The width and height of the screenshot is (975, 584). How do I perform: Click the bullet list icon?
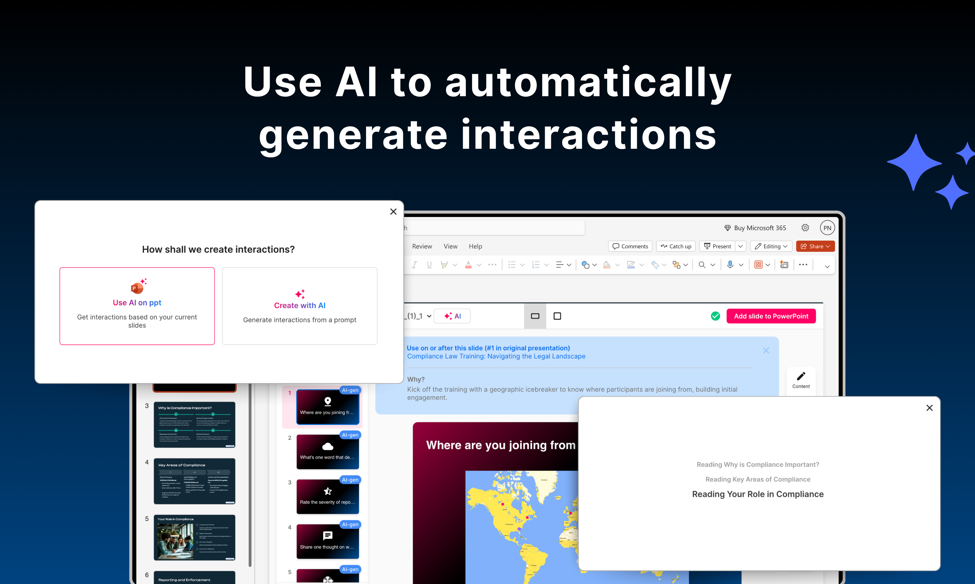coord(512,264)
